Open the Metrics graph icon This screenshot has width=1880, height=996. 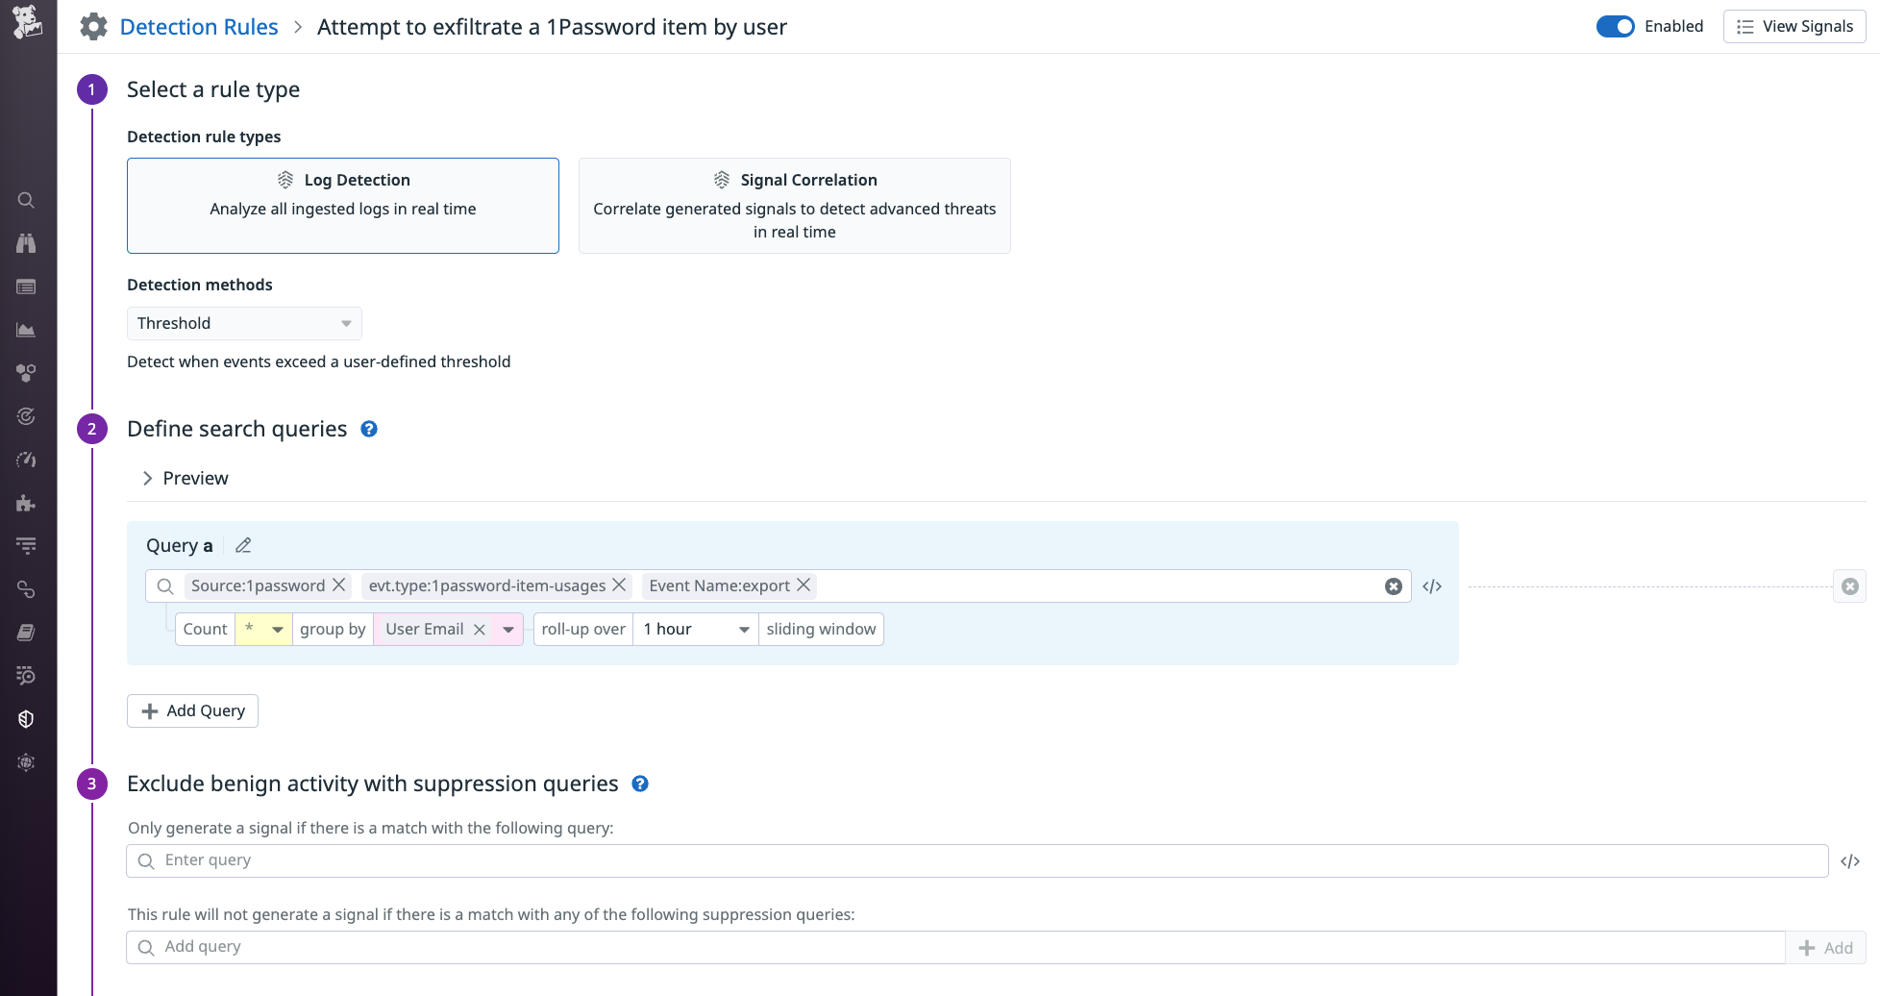(26, 330)
